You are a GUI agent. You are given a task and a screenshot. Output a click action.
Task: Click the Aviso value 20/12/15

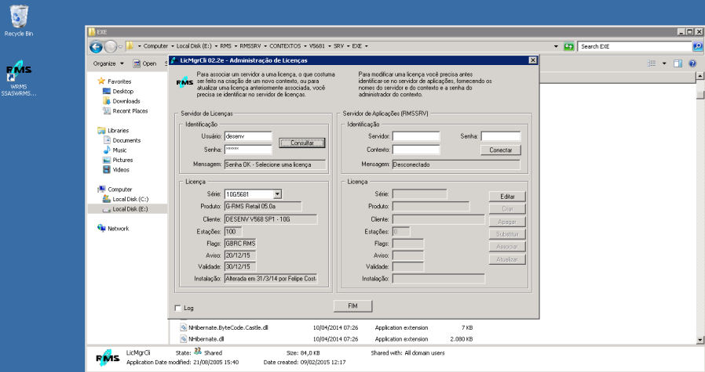point(240,255)
